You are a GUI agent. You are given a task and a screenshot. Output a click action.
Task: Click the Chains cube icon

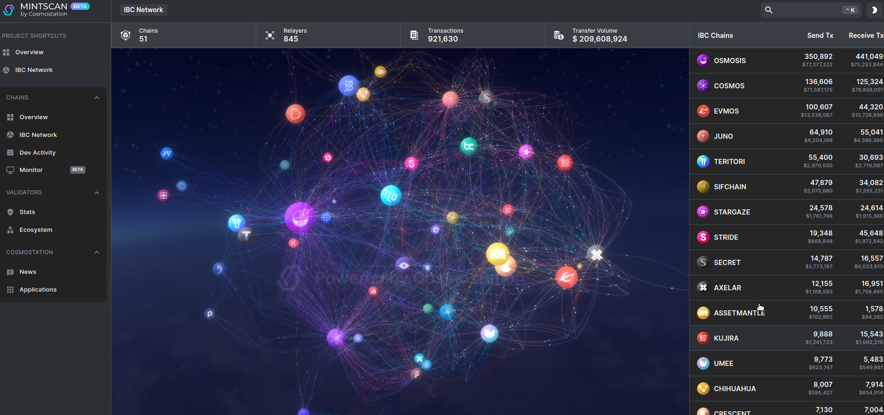pyautogui.click(x=125, y=35)
